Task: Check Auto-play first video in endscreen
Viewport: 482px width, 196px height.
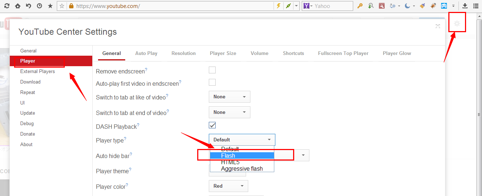Action: coord(212,82)
